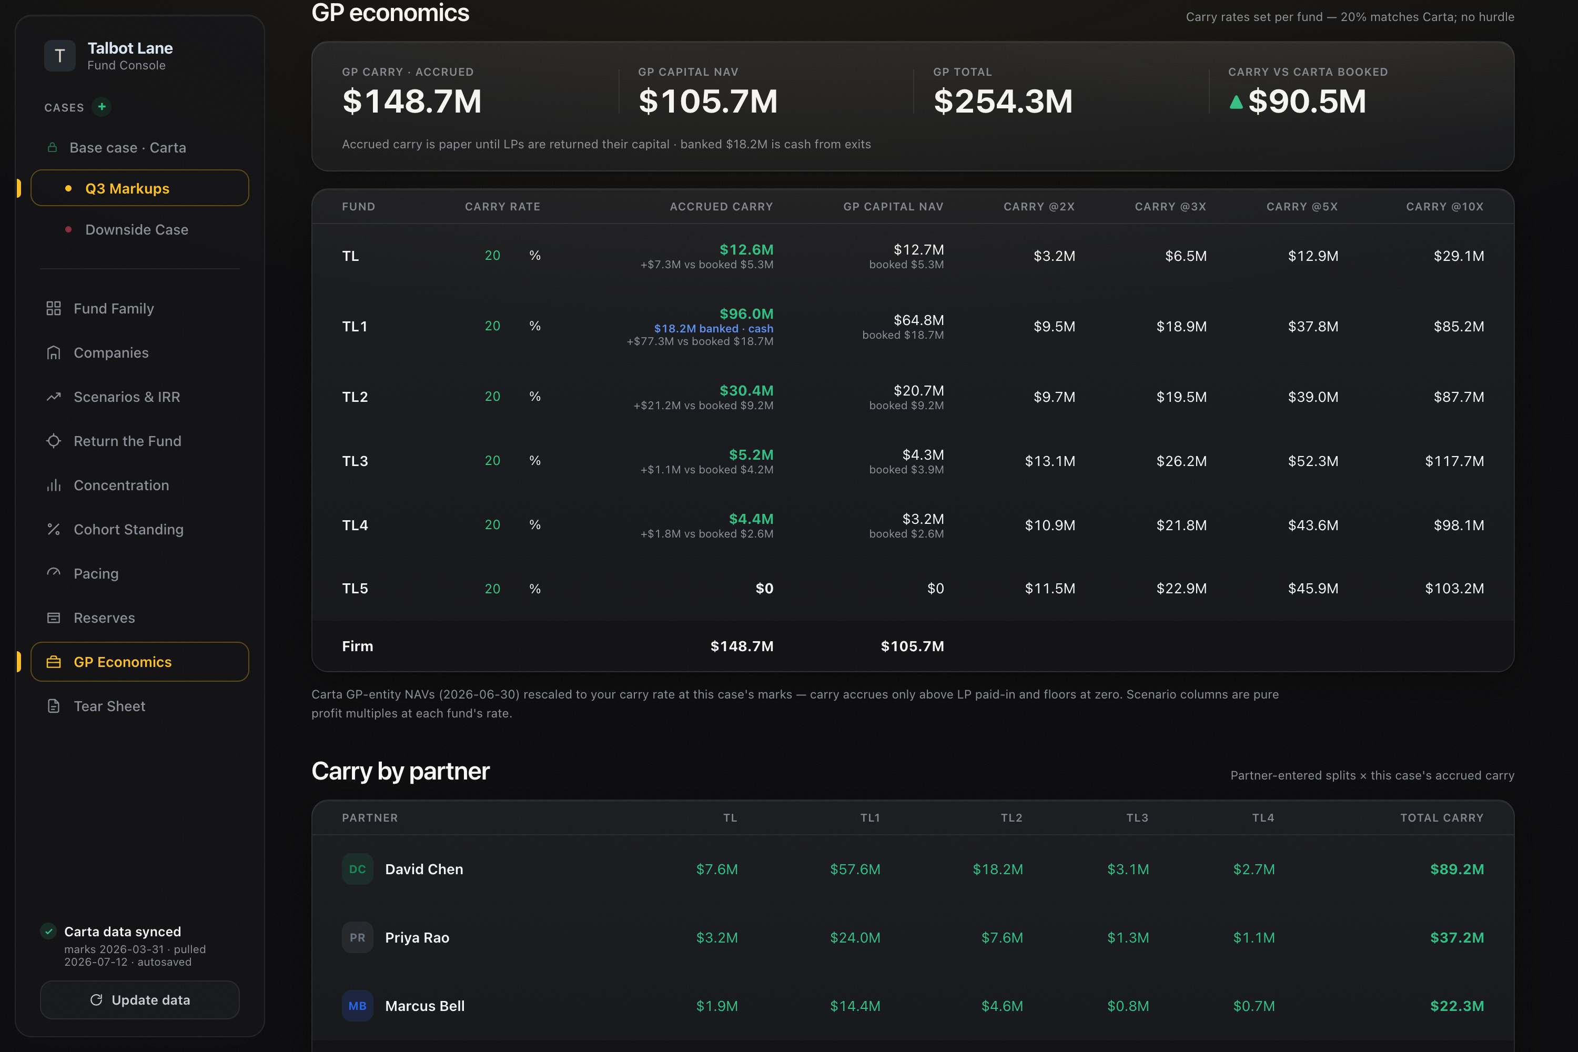Open Base case · Carta
The width and height of the screenshot is (1578, 1052).
(x=139, y=147)
